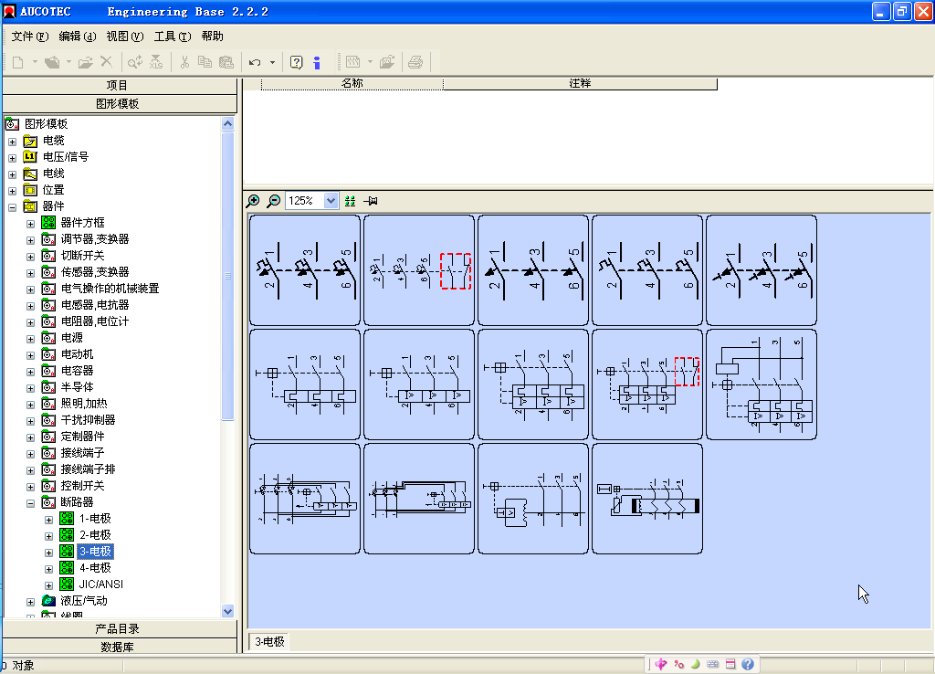Open the 帮助 menu
This screenshot has width=935, height=674.
(x=212, y=37)
